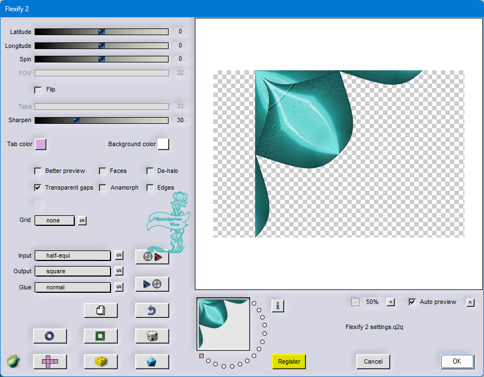Click the small preview thumbnail
The width and height of the screenshot is (484, 377).
(223, 324)
